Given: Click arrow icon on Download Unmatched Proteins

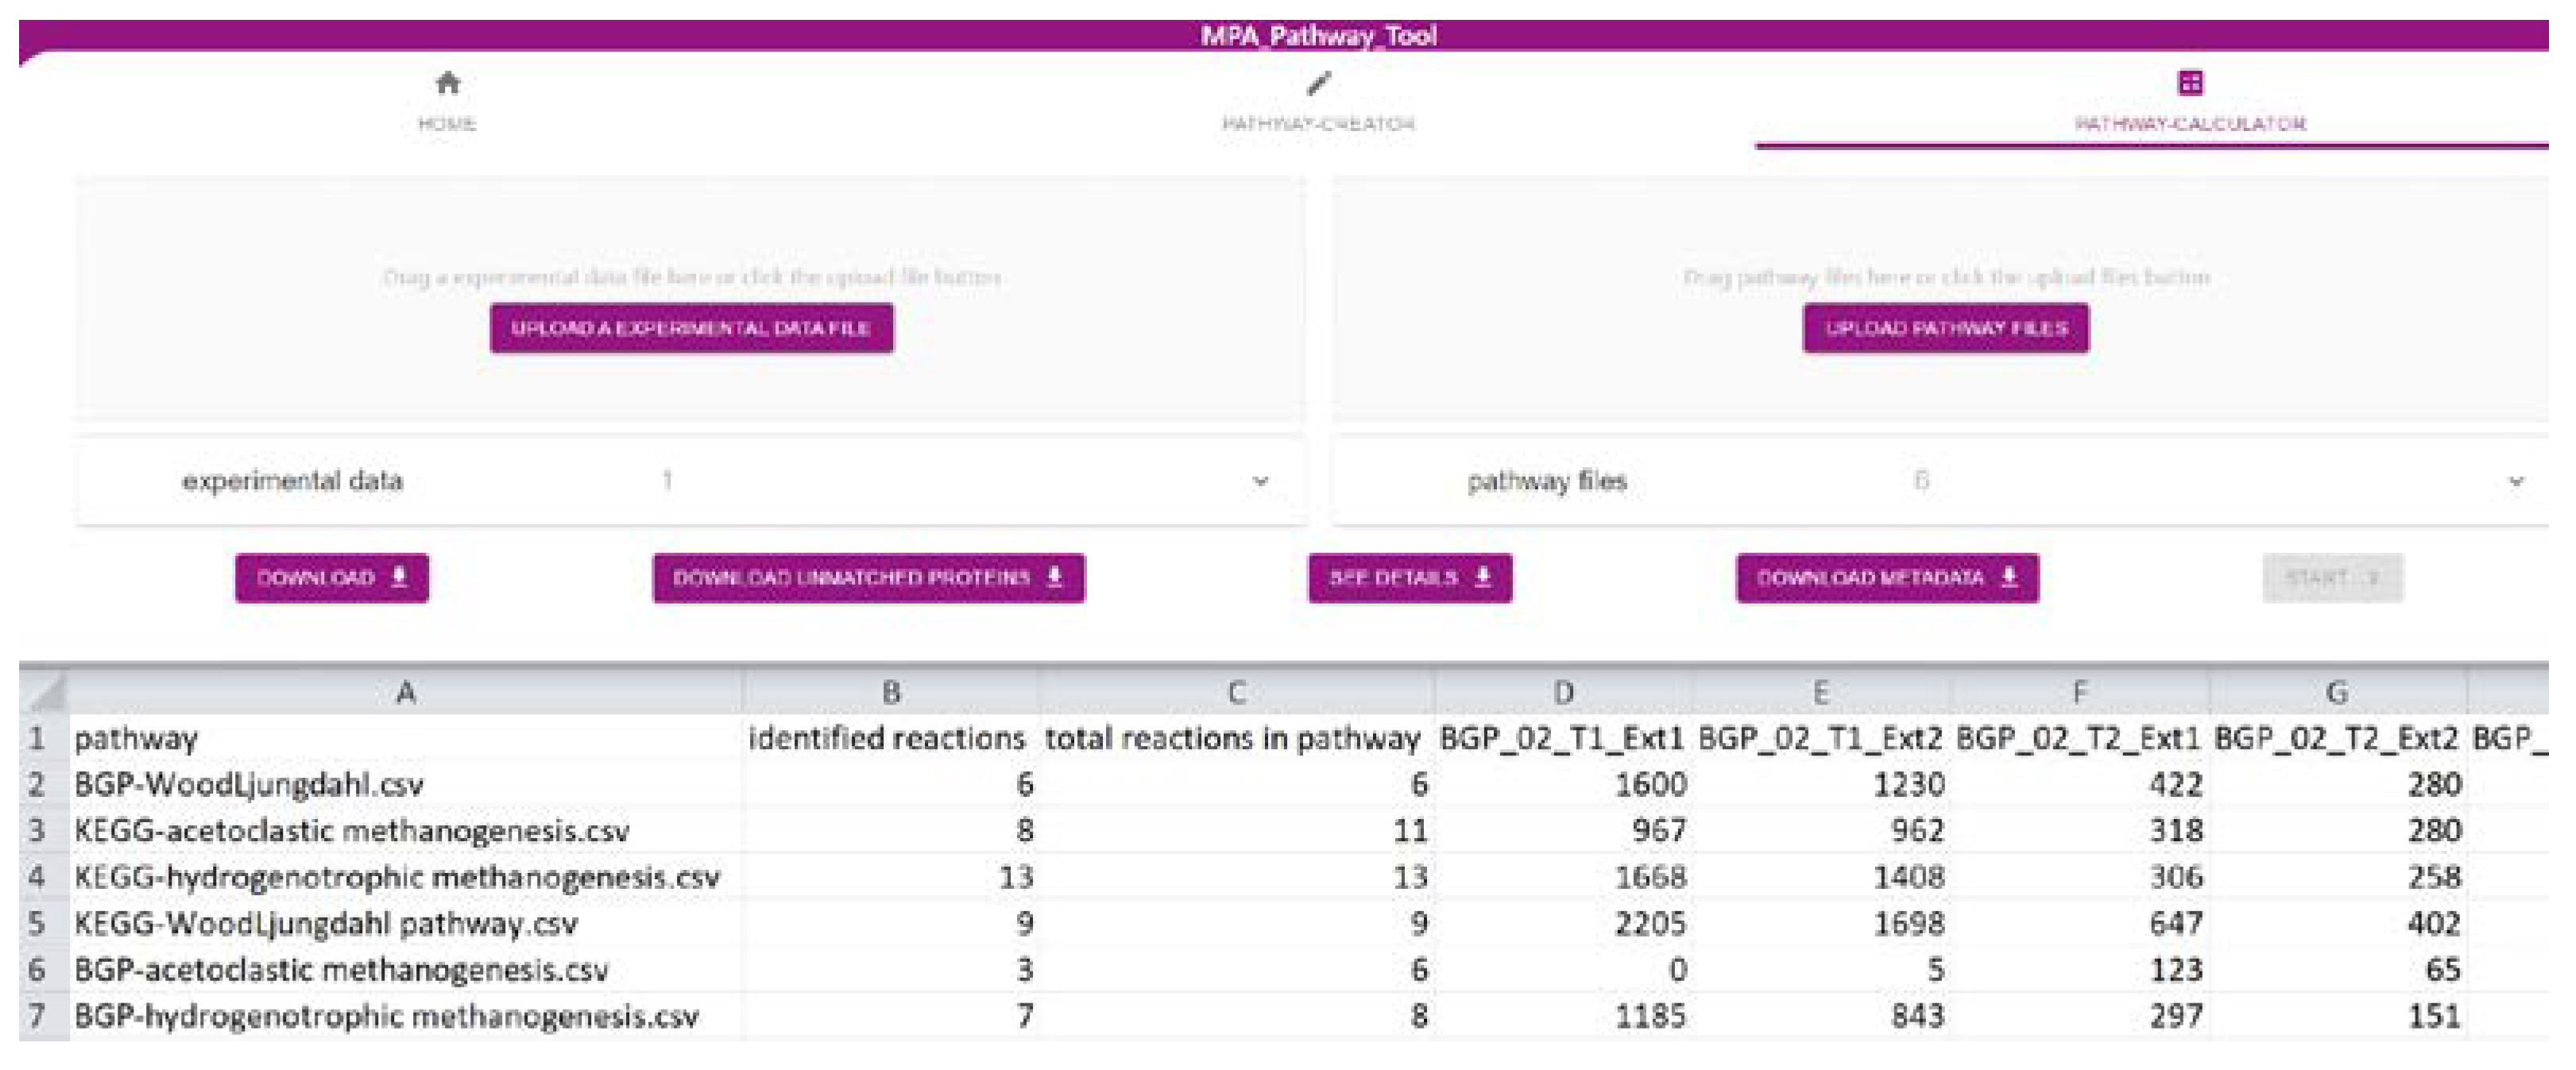Looking at the screenshot, I should [x=1054, y=577].
